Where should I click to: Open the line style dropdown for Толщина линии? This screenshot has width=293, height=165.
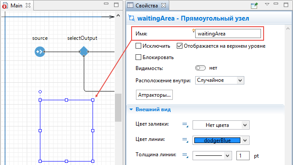pyautogui.click(x=212, y=155)
